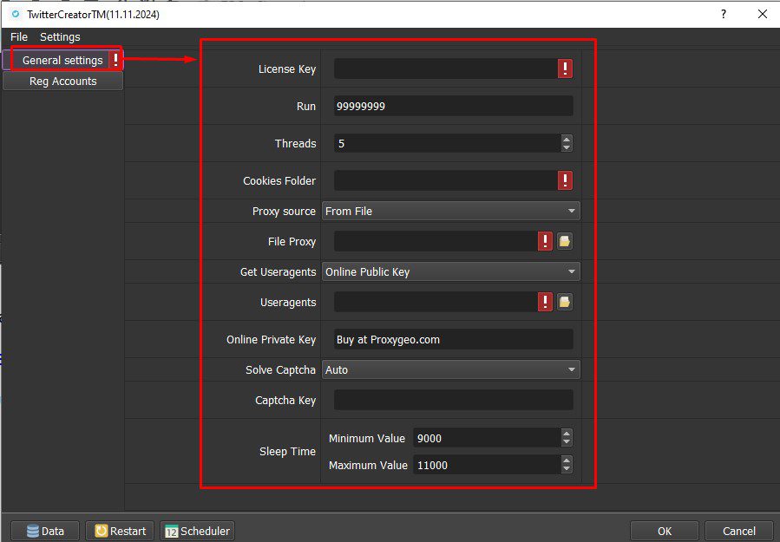Click the help question mark in title bar

tap(723, 14)
